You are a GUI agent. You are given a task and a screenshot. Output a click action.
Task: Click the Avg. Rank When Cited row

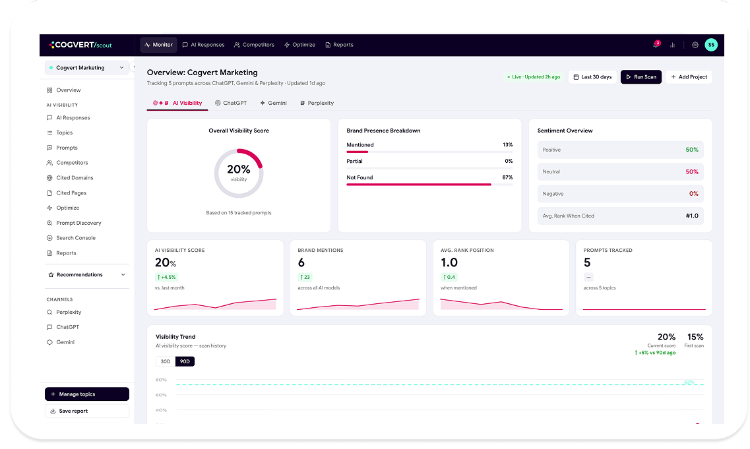620,216
